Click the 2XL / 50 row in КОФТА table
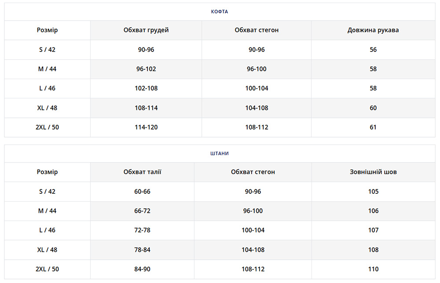Screen dimensions: 440x283 point(47,127)
